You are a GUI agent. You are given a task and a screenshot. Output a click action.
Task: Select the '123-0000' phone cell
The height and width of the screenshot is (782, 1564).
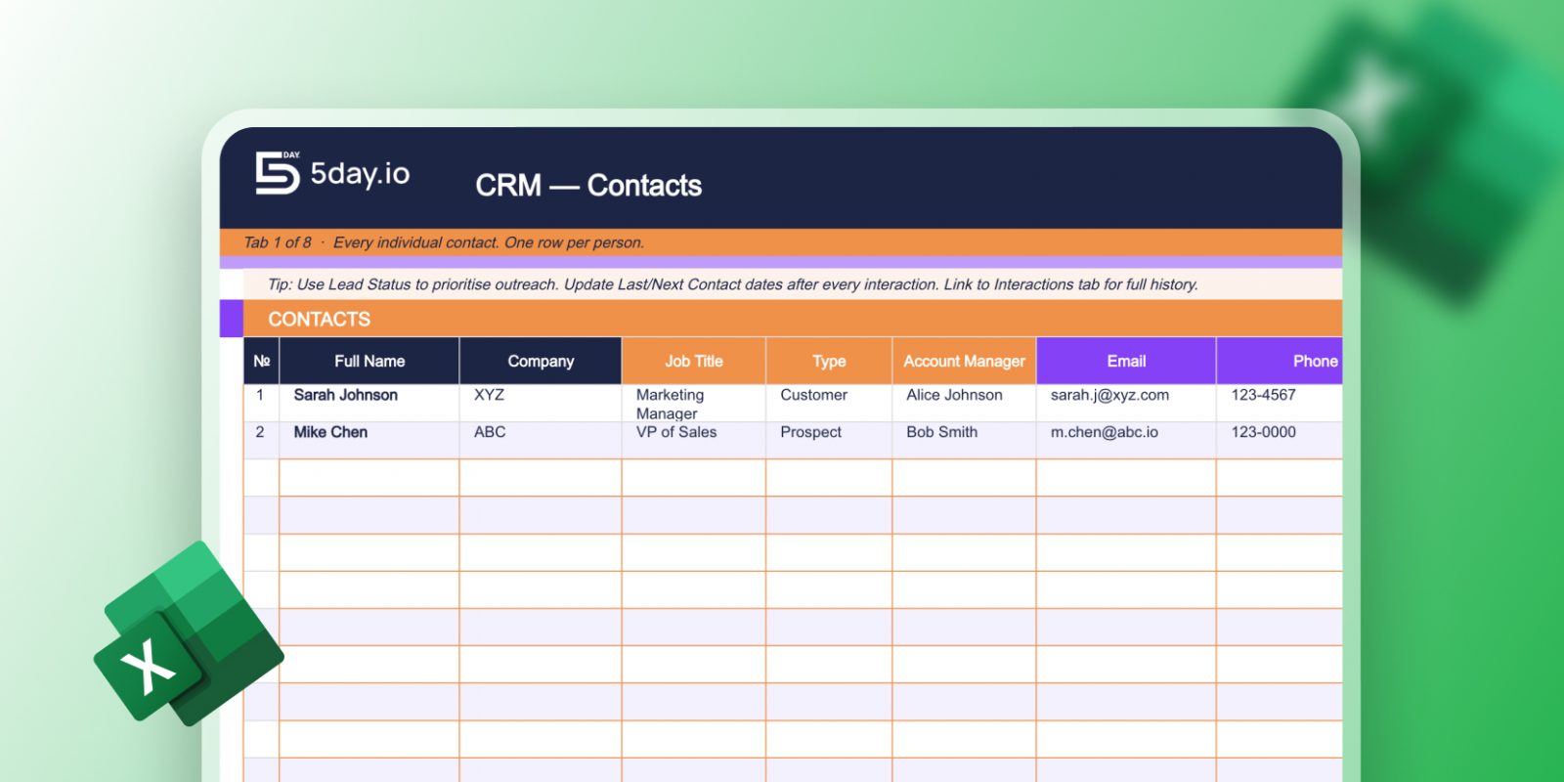tap(1280, 440)
